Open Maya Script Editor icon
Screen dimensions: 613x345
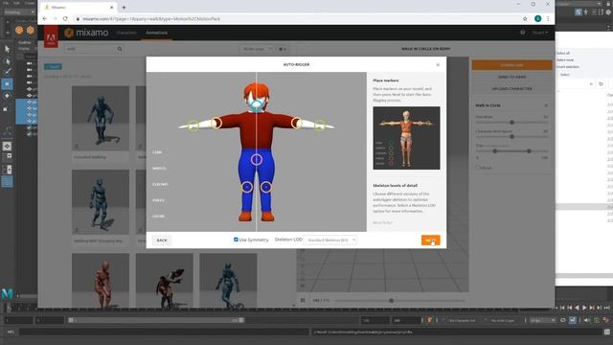tap(607, 332)
